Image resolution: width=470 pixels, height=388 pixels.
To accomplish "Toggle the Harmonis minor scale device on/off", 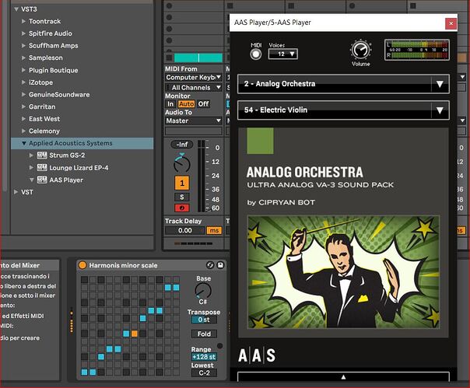I will tap(82, 265).
